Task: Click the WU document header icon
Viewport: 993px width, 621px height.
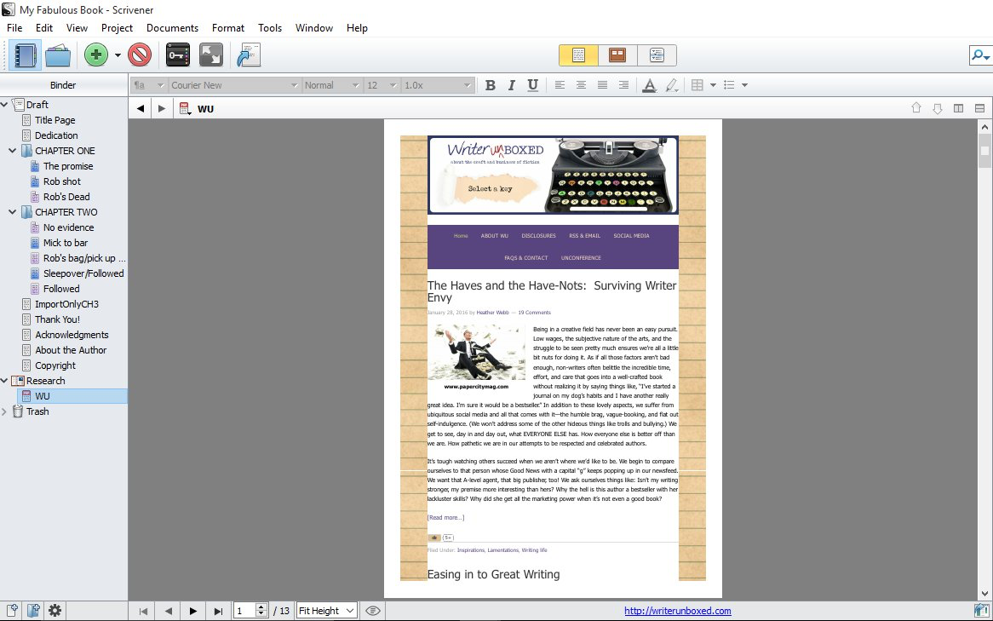Action: (x=186, y=108)
